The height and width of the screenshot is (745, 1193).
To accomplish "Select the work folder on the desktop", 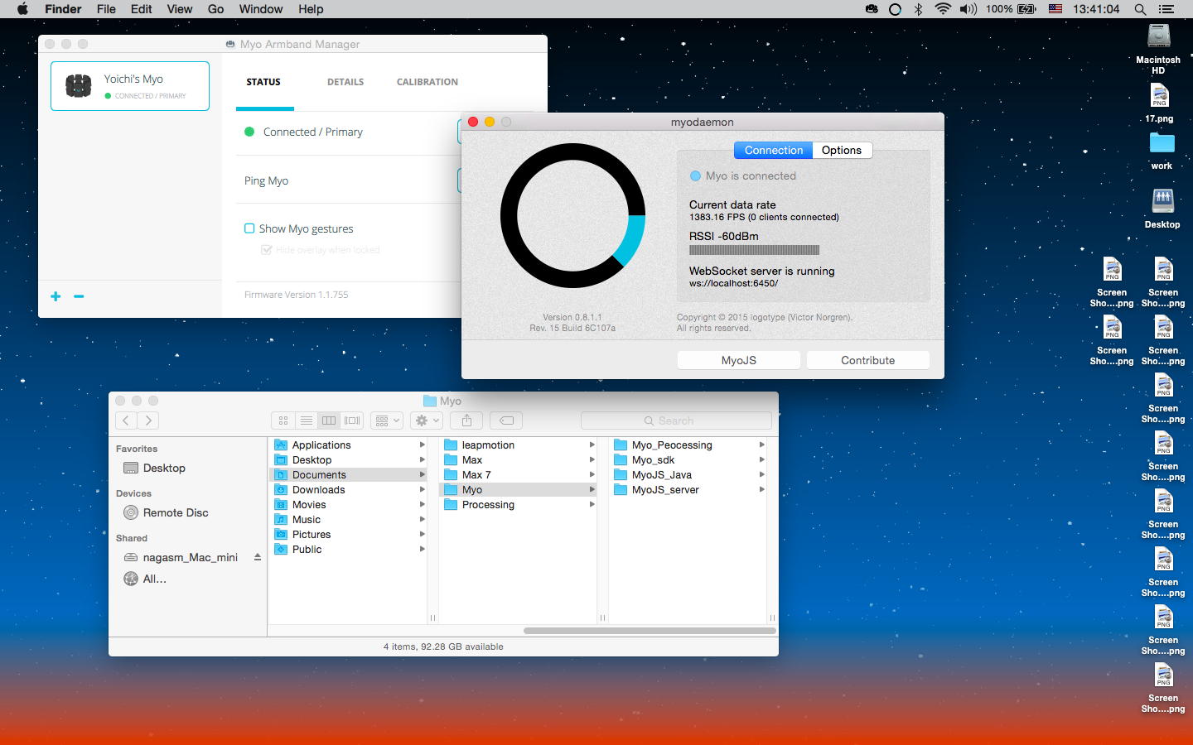I will tap(1162, 151).
